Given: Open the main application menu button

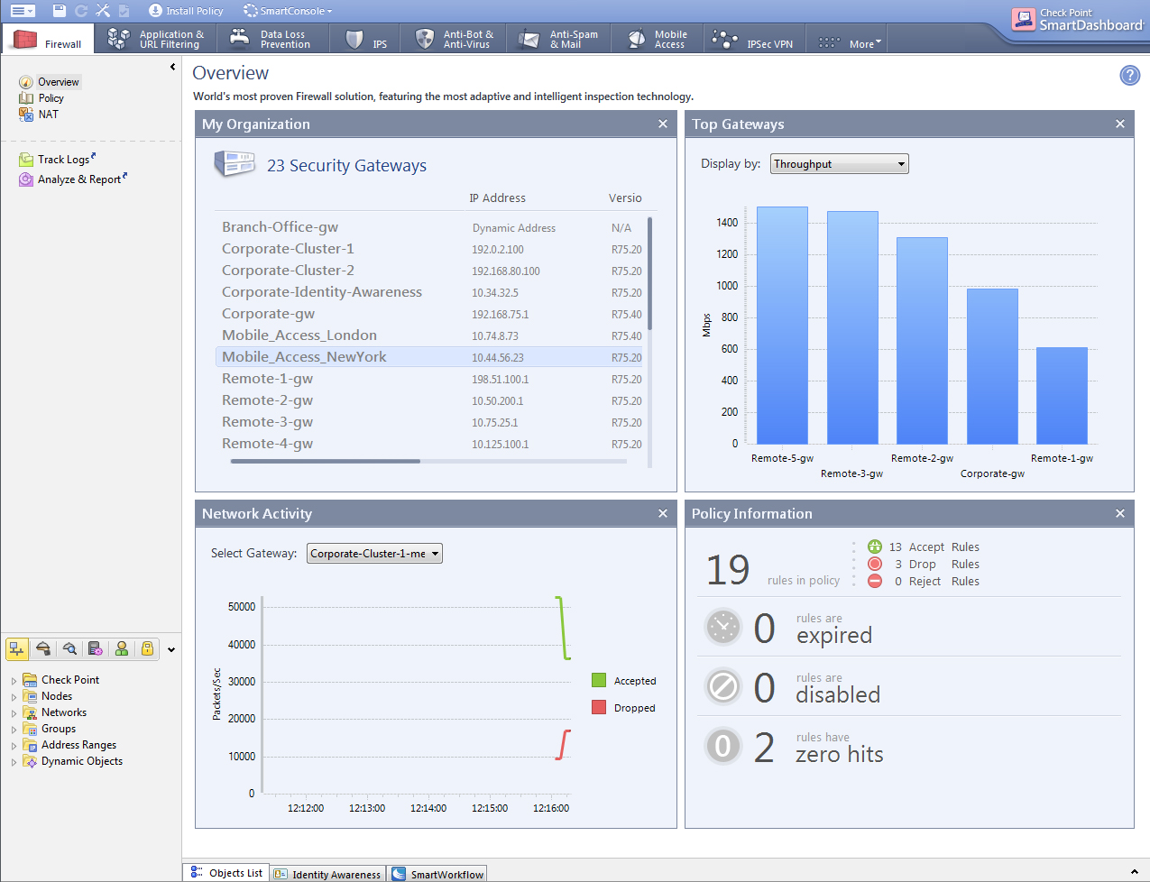Looking at the screenshot, I should [22, 11].
